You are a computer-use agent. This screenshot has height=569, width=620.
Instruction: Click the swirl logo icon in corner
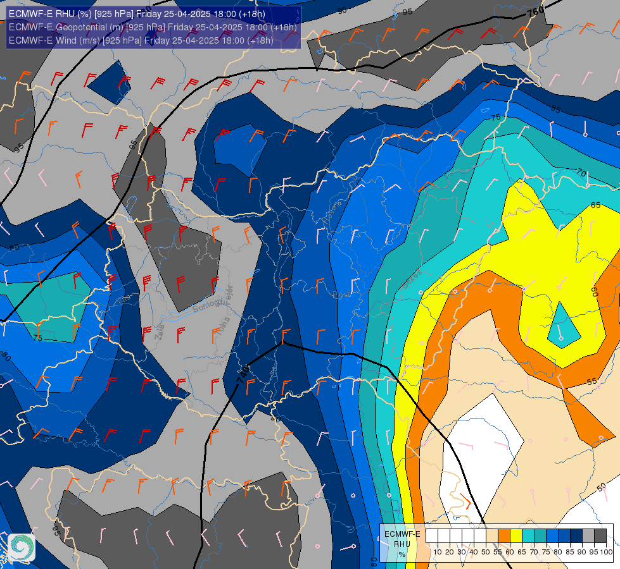(x=22, y=547)
